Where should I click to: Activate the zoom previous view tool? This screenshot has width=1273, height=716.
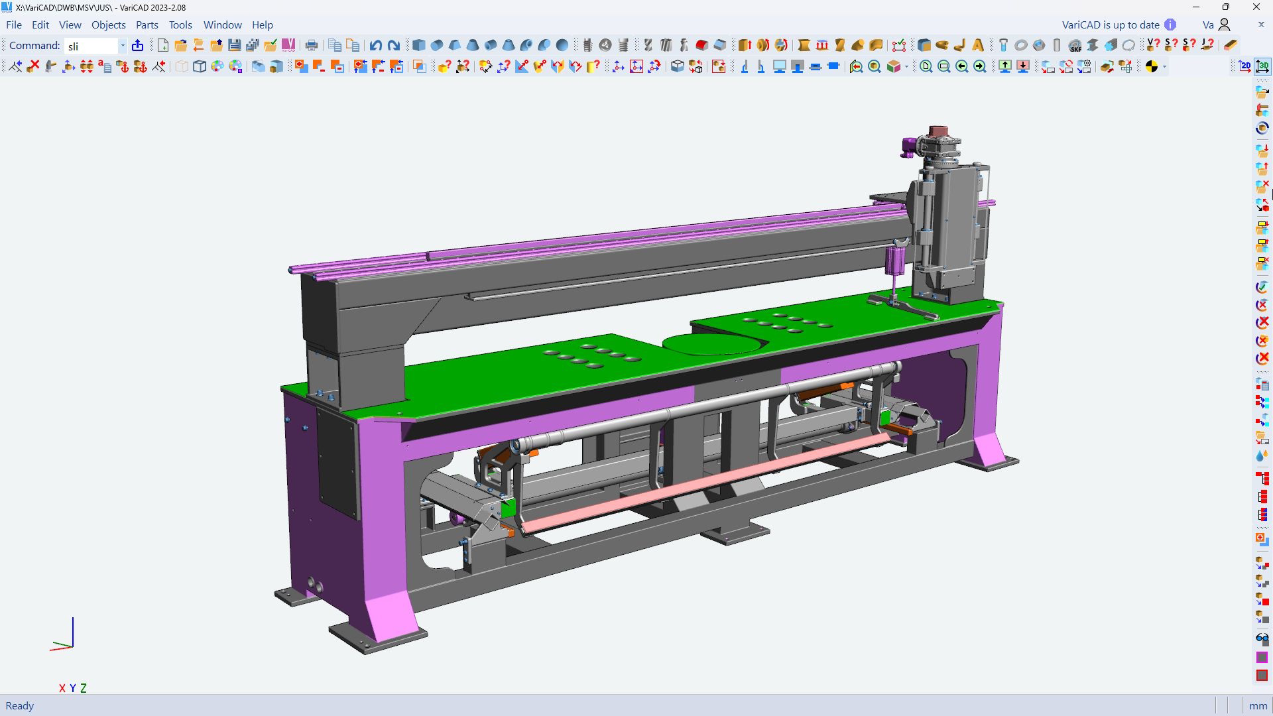click(961, 66)
